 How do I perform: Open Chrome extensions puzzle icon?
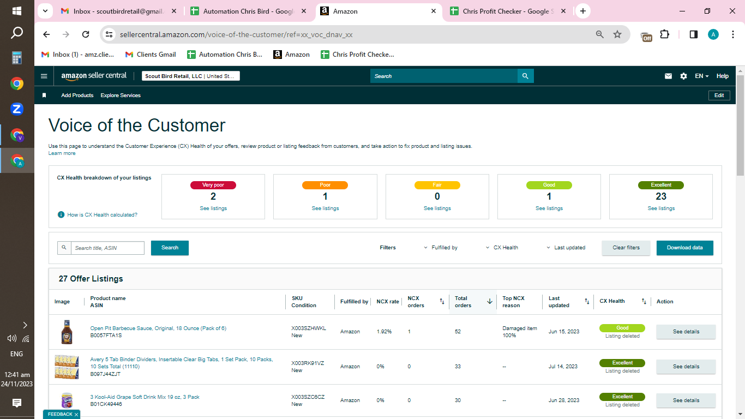(x=664, y=34)
